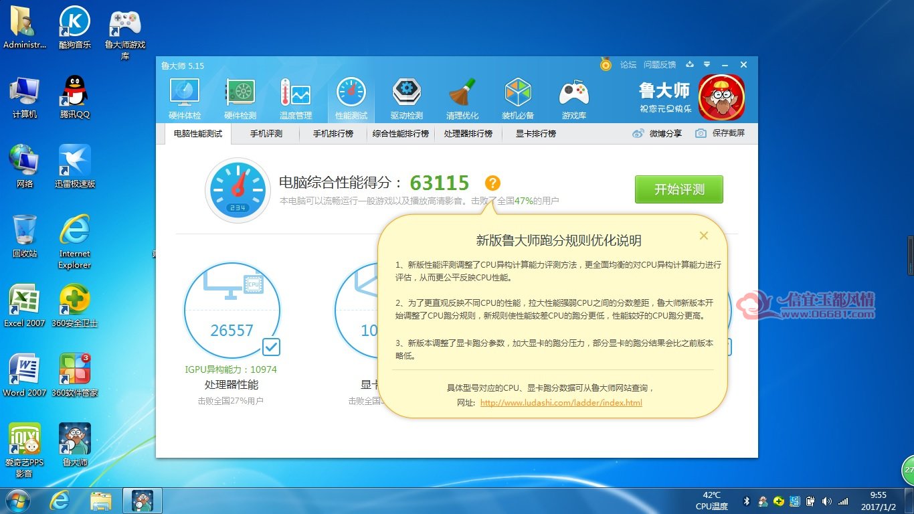Click the CPU monitor icon in processor circle

coord(233,283)
